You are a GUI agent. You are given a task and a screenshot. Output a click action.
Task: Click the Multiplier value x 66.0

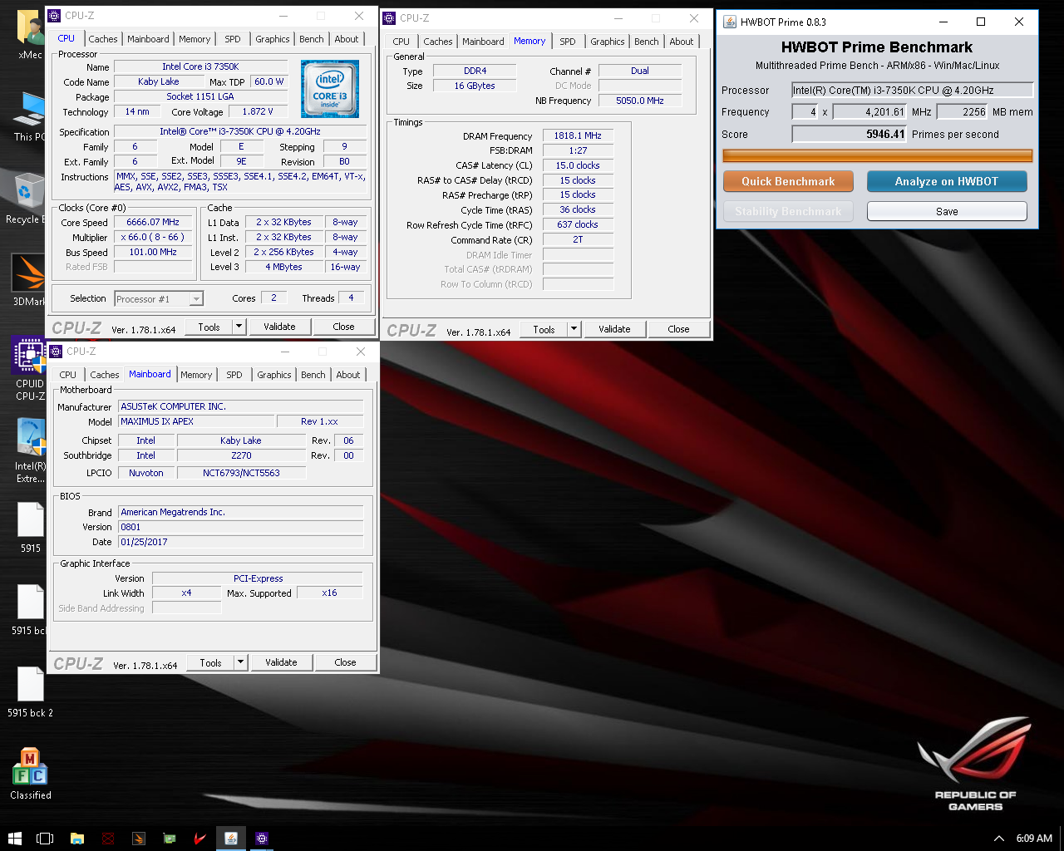click(x=153, y=238)
